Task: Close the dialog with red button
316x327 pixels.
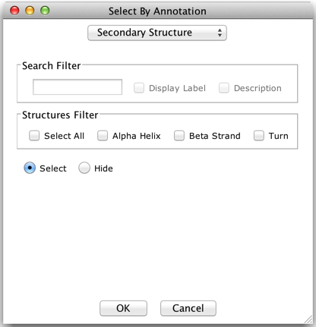Action: point(14,11)
